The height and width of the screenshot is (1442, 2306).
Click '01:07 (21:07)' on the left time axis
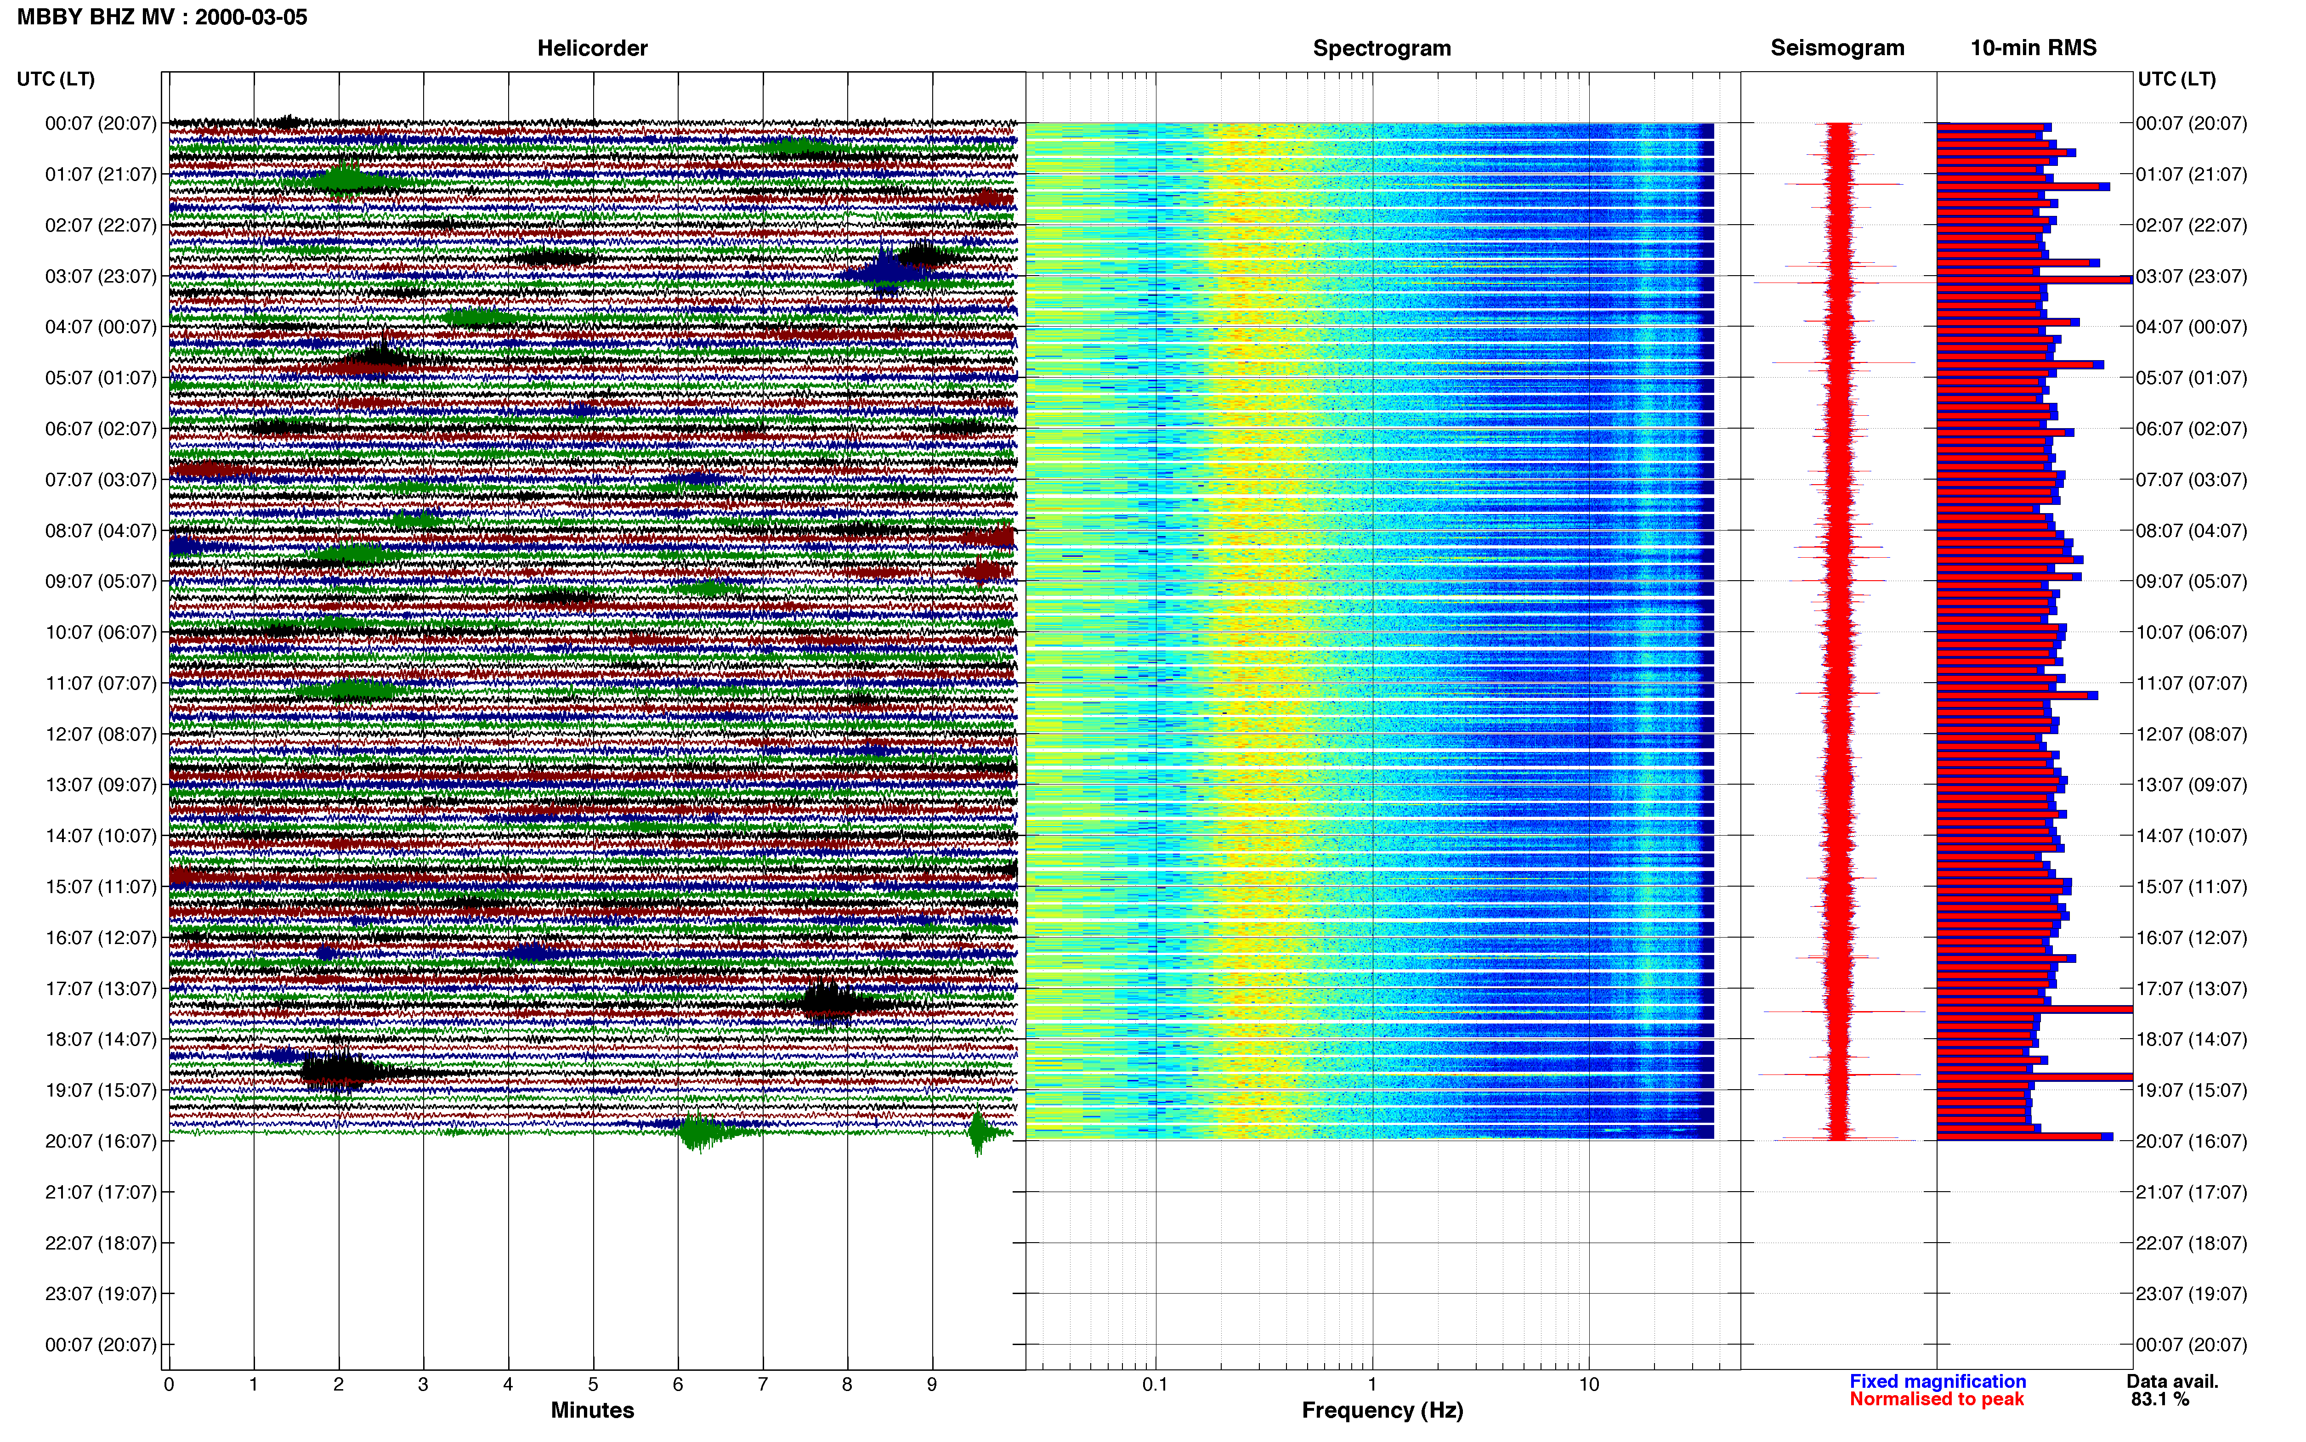(x=100, y=175)
